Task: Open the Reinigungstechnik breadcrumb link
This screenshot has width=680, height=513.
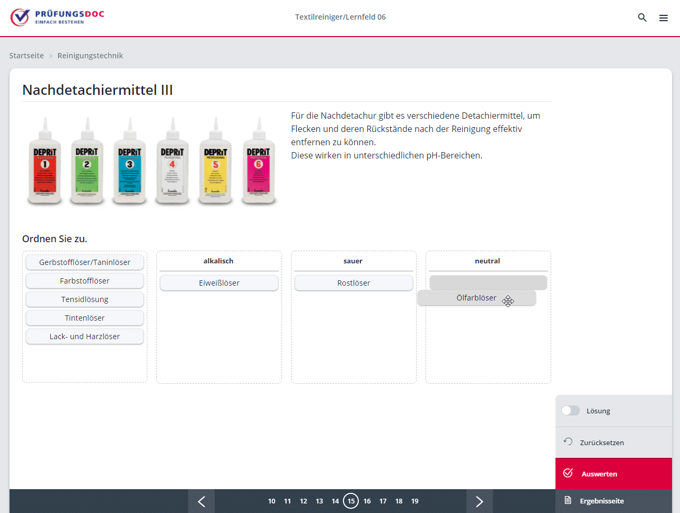Action: (x=90, y=56)
